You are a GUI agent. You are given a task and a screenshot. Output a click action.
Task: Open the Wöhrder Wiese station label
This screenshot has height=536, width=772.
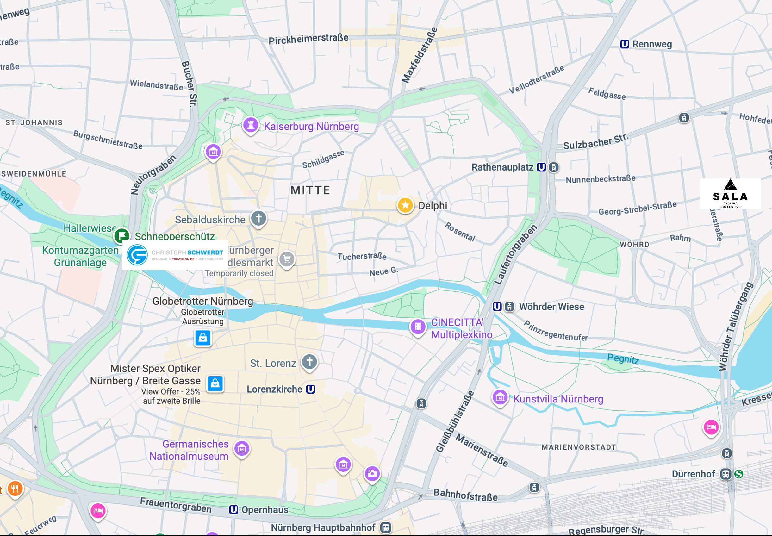click(552, 307)
